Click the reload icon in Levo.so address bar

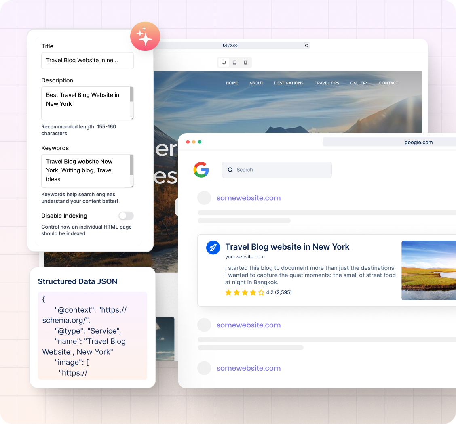point(307,46)
